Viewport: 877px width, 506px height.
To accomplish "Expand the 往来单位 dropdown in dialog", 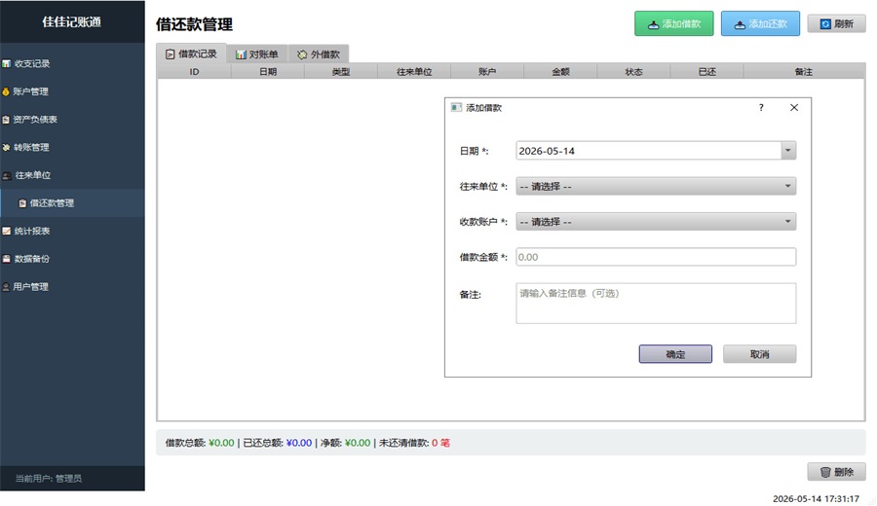I will tap(656, 187).
